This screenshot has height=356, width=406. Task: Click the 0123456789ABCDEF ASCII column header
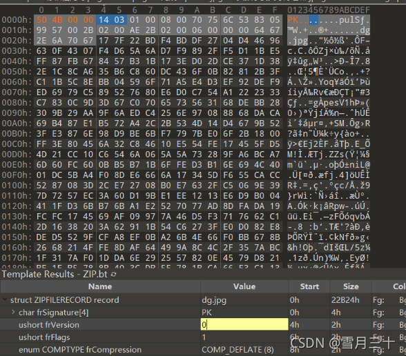pyautogui.click(x=329, y=10)
